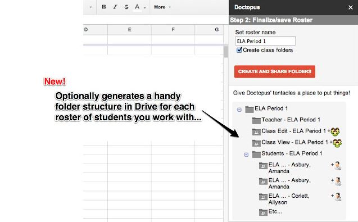The height and width of the screenshot is (222, 358).
Task: Click the ELA ... - Corlett, Allyson label
Action: tap(289, 199)
